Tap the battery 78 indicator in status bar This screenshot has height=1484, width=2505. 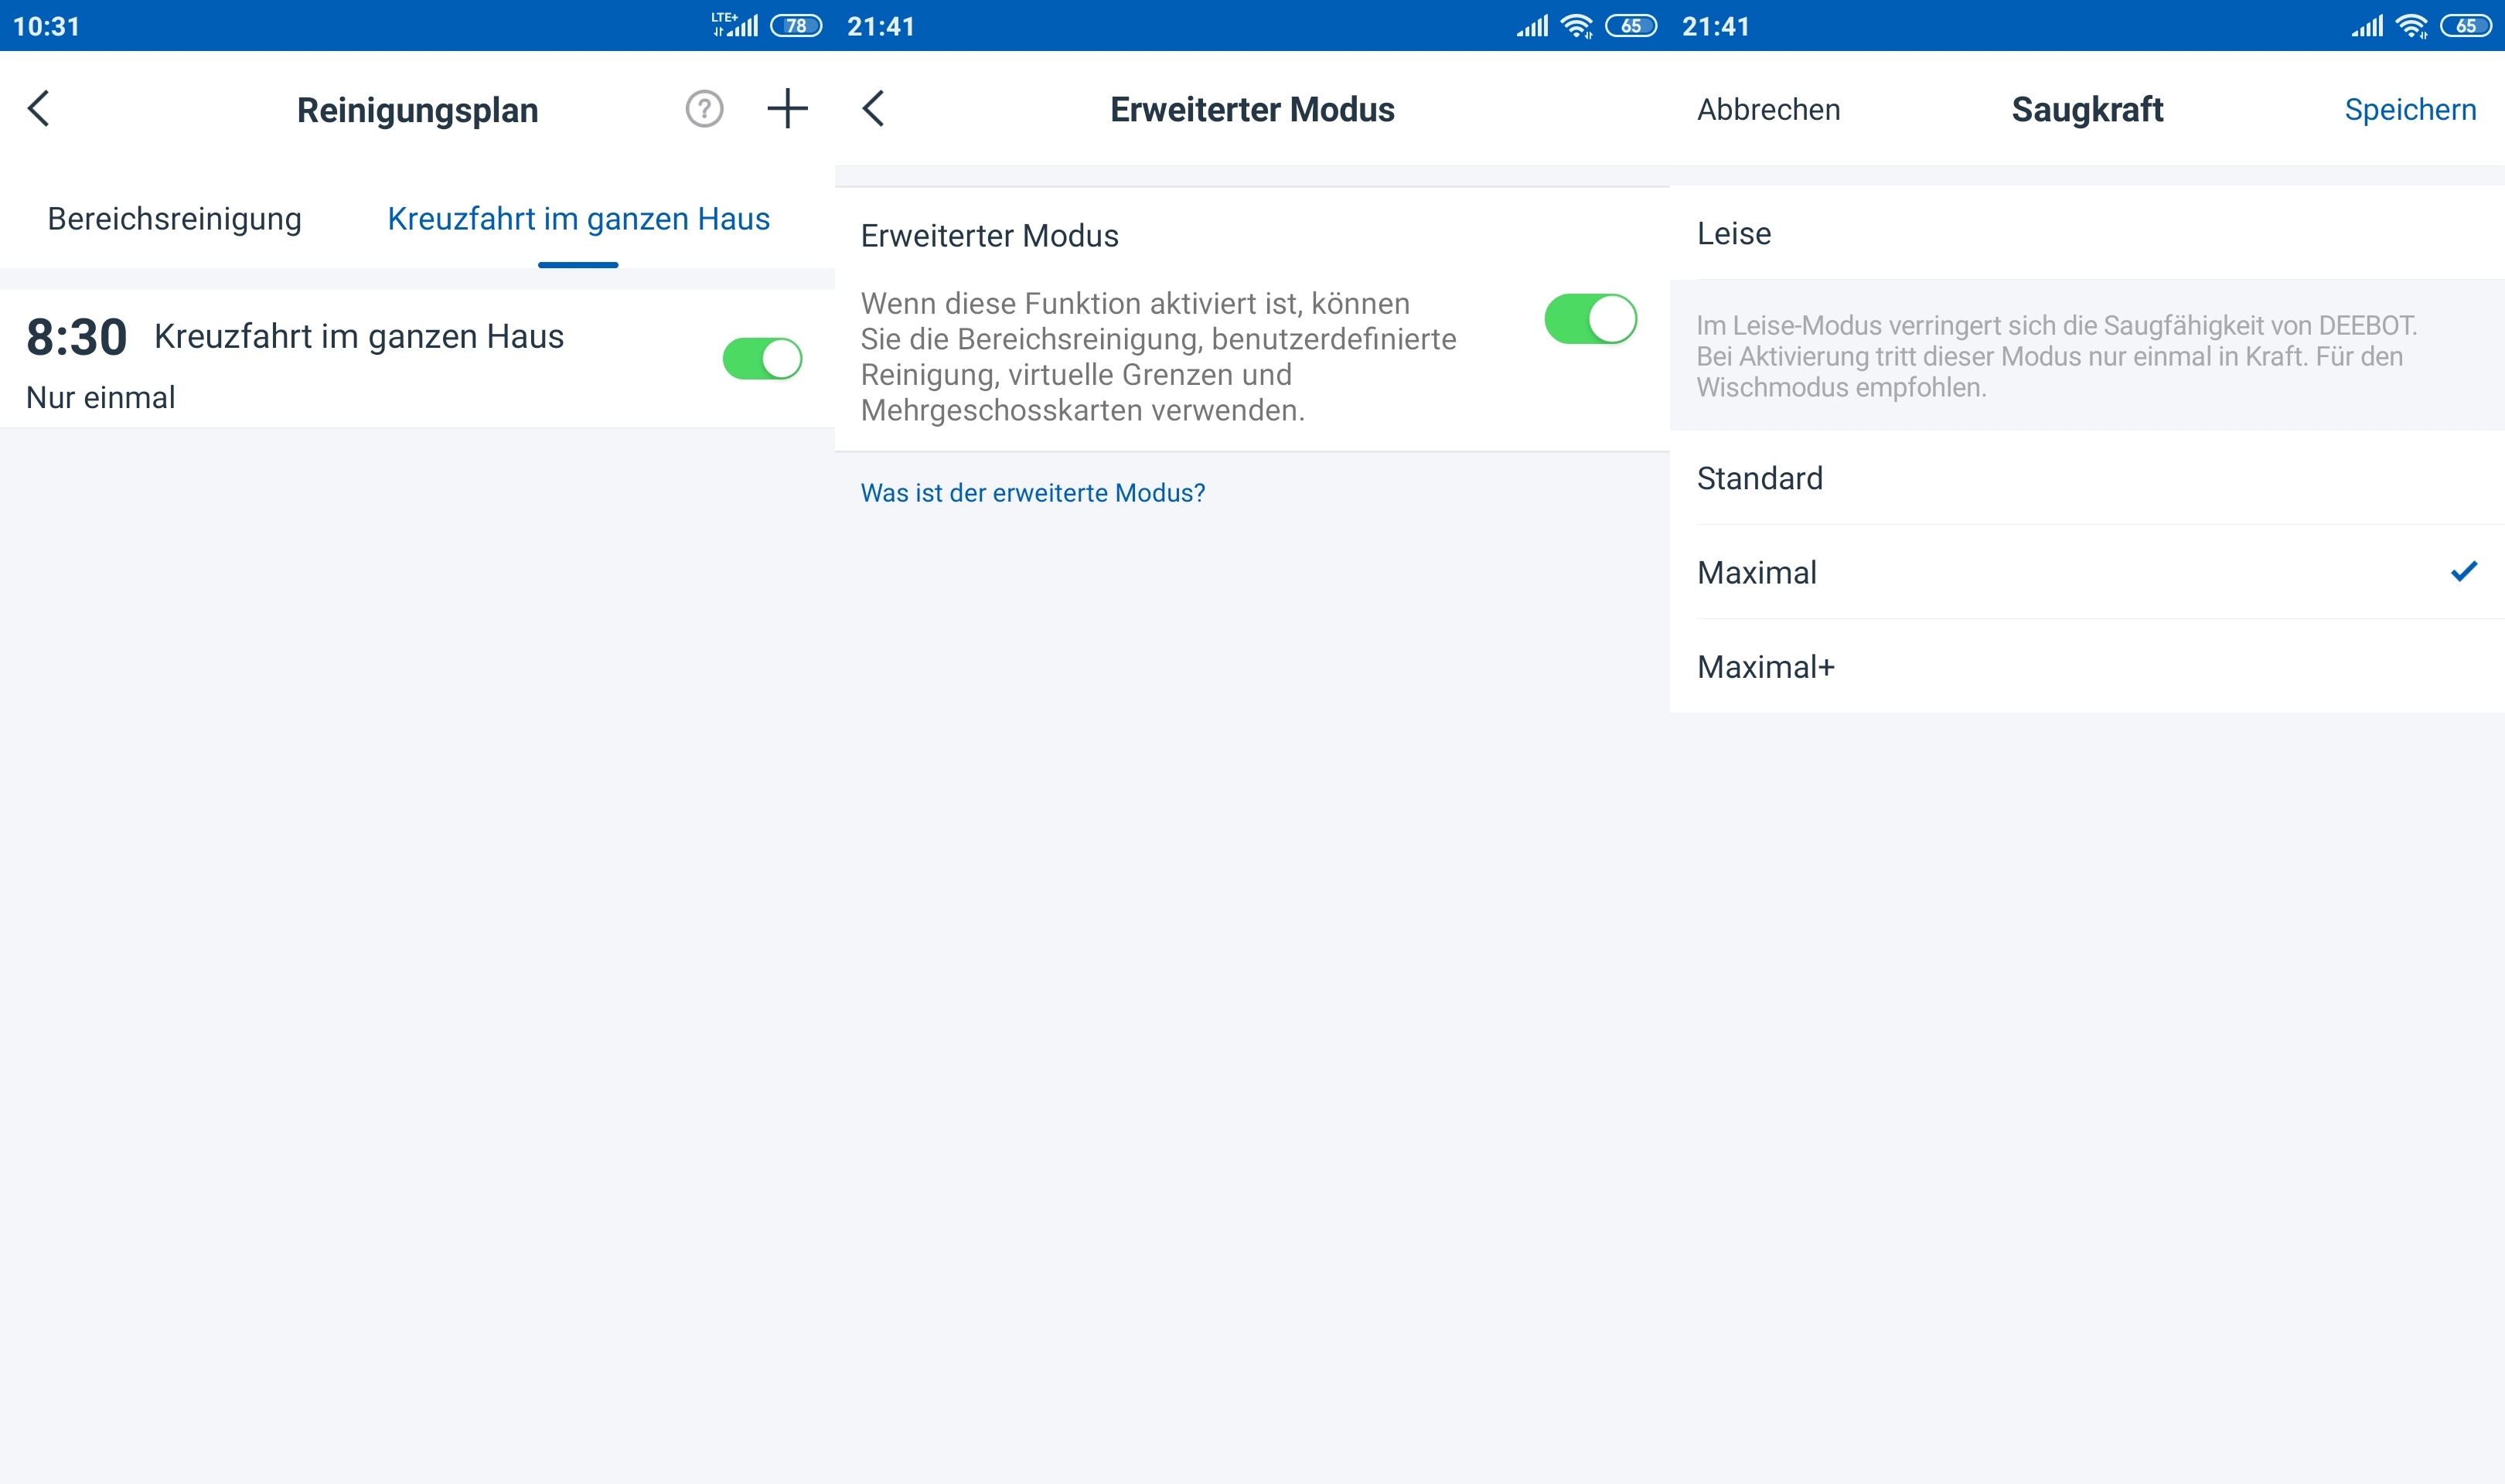(x=796, y=26)
